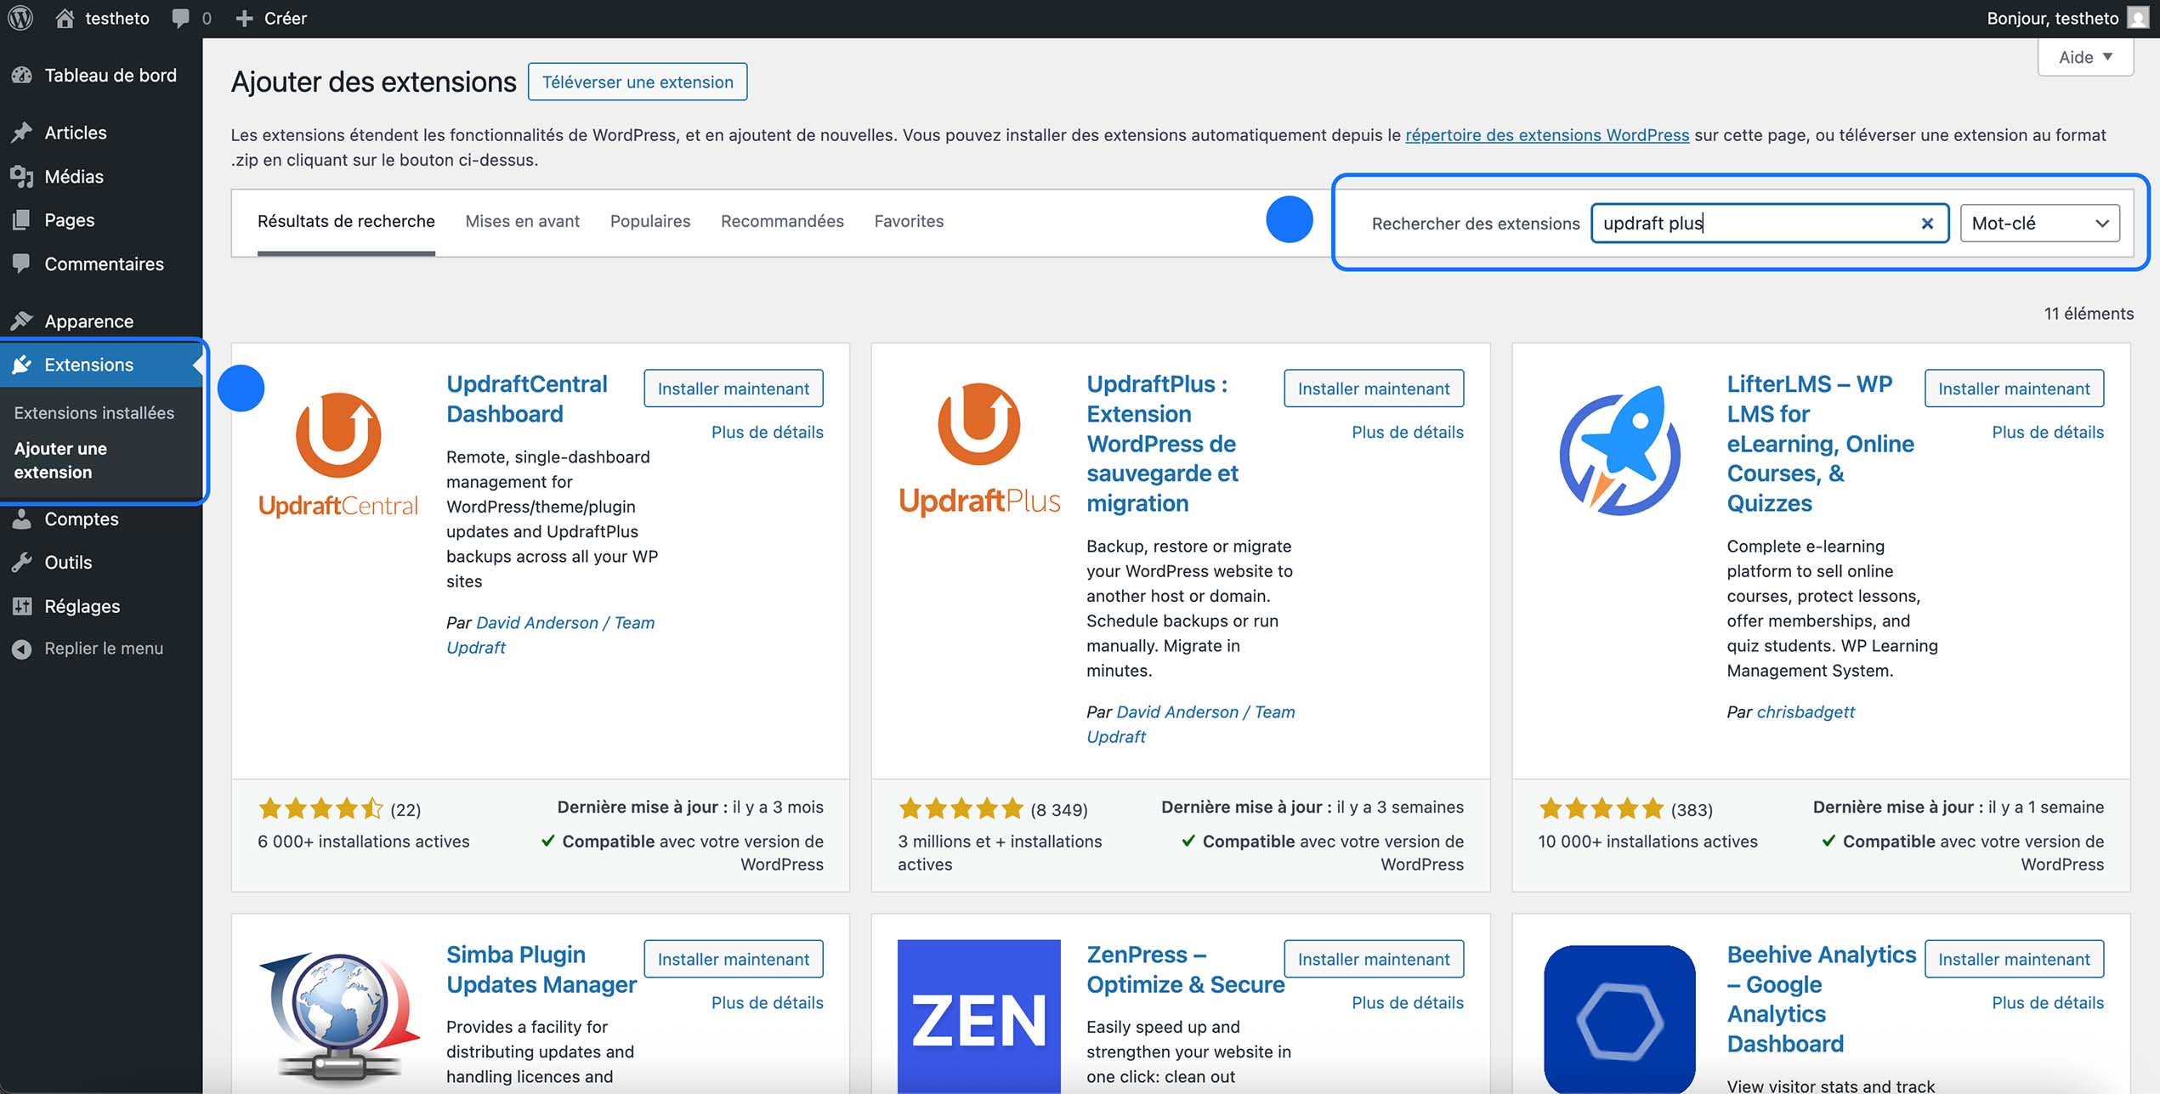Open Réglages via the wrench-slider icon
Image resolution: width=2160 pixels, height=1094 pixels.
pos(23,606)
